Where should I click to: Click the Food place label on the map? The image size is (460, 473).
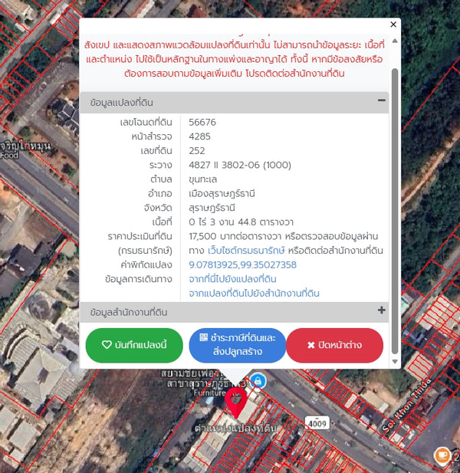pyautogui.click(x=8, y=156)
